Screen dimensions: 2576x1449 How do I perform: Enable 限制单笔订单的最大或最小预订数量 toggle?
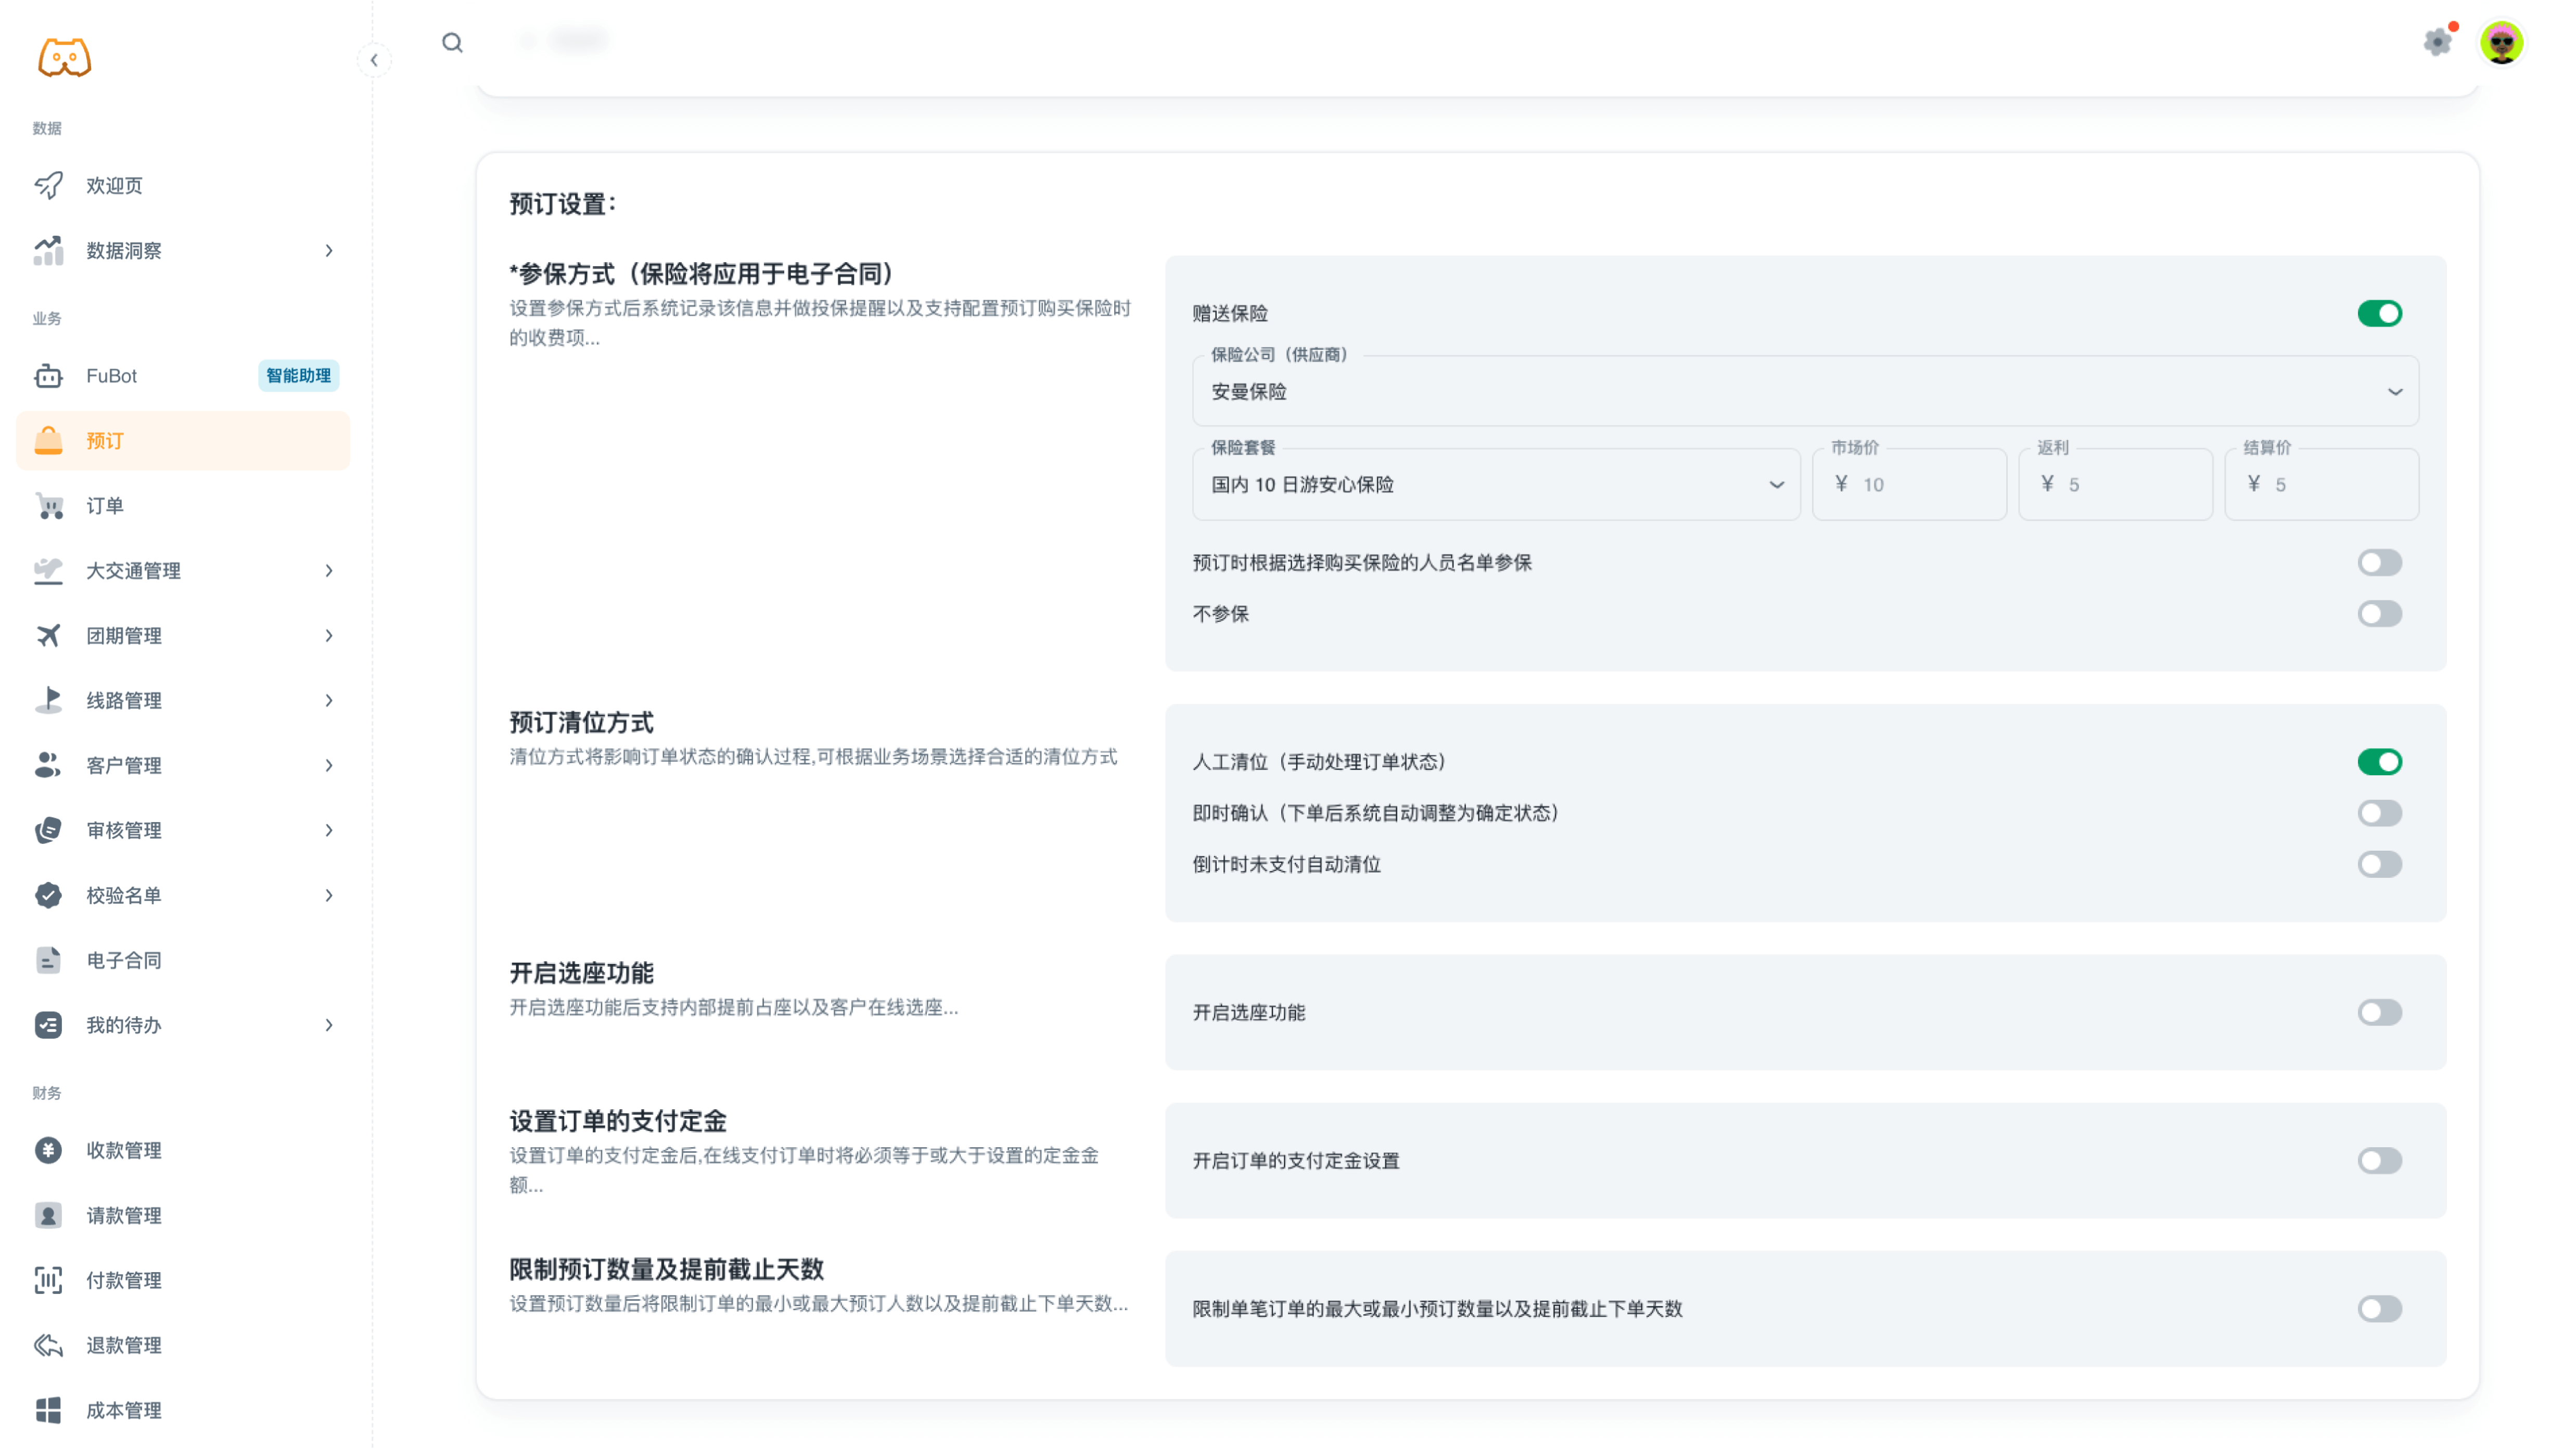click(x=2380, y=1309)
